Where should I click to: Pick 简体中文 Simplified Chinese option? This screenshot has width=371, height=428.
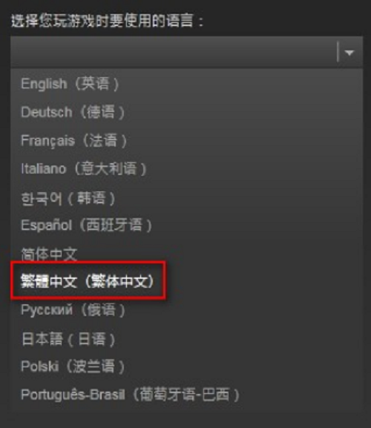pos(186,254)
